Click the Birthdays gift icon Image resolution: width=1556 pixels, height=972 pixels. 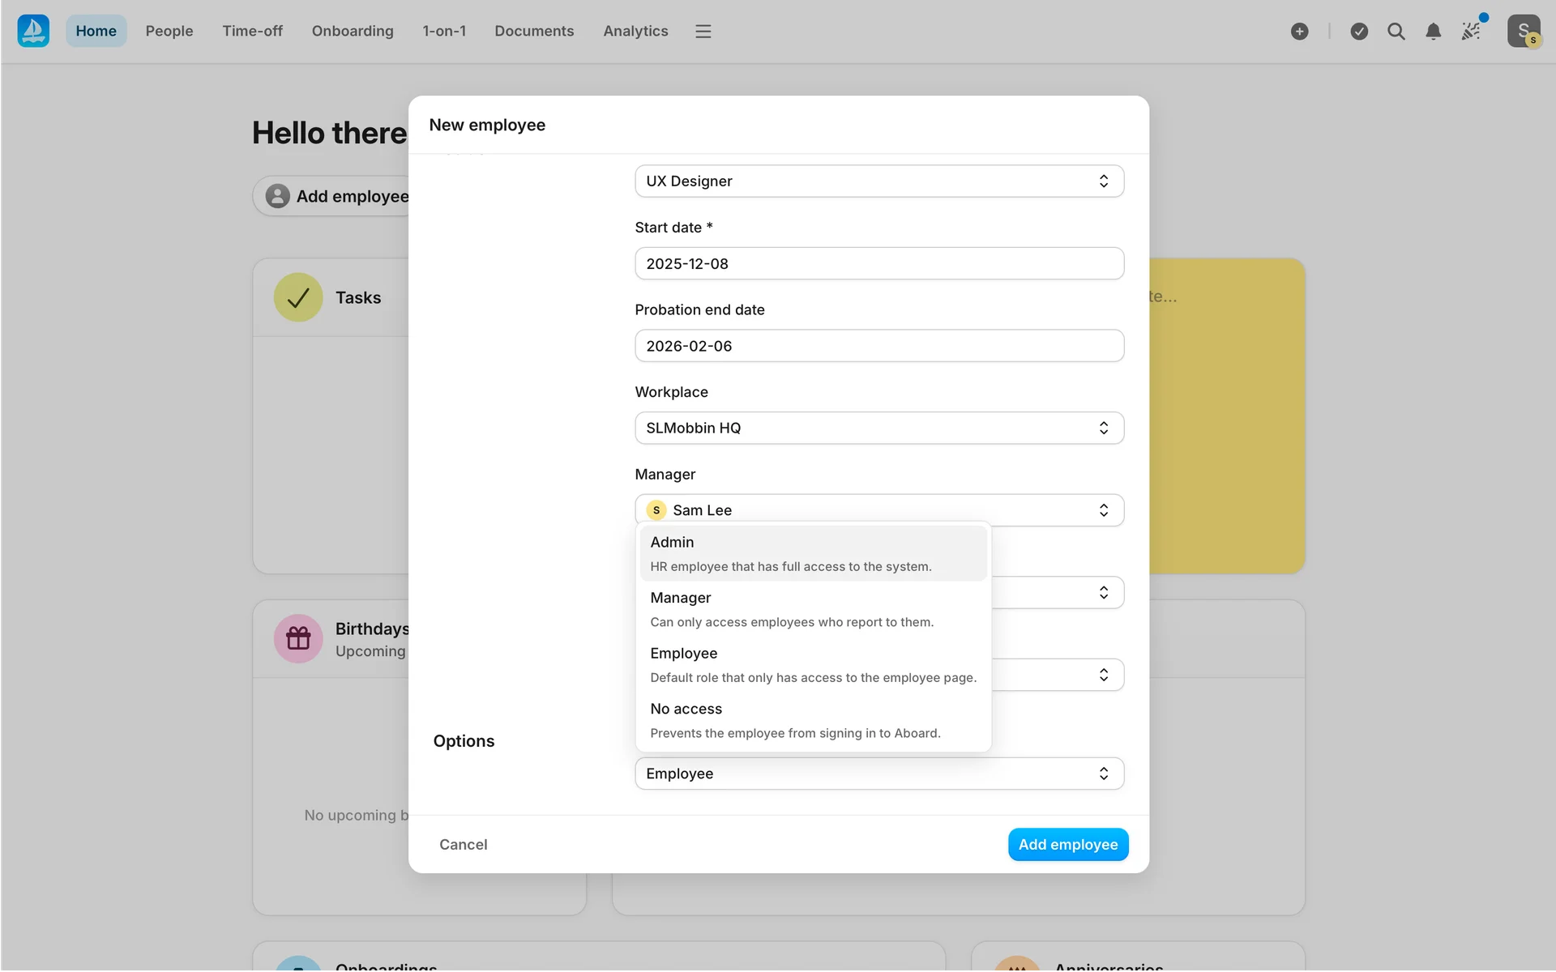(x=298, y=638)
